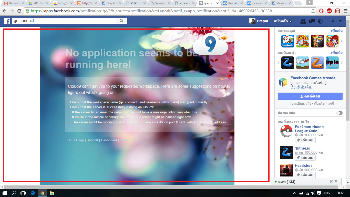Click the Facebook logo in the blue bar
The image size is (350, 197).
click(x=7, y=21)
